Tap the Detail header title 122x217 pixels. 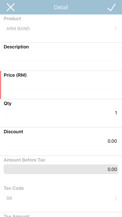click(61, 7)
